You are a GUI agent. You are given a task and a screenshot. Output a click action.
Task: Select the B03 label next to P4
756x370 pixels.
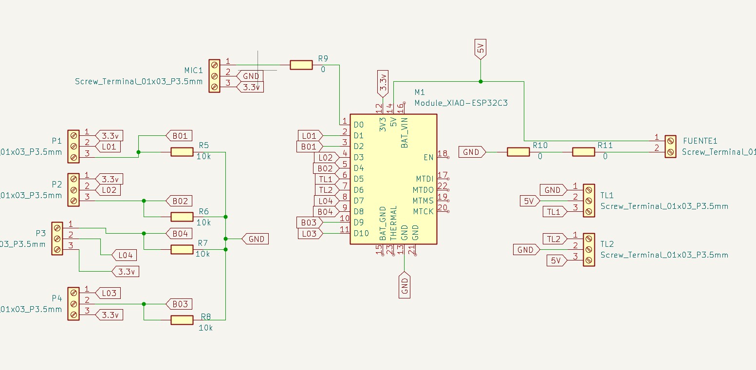point(180,304)
